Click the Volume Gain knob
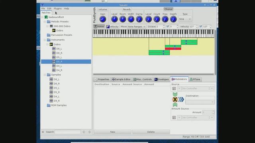The image size is (255, 143). [103, 19]
